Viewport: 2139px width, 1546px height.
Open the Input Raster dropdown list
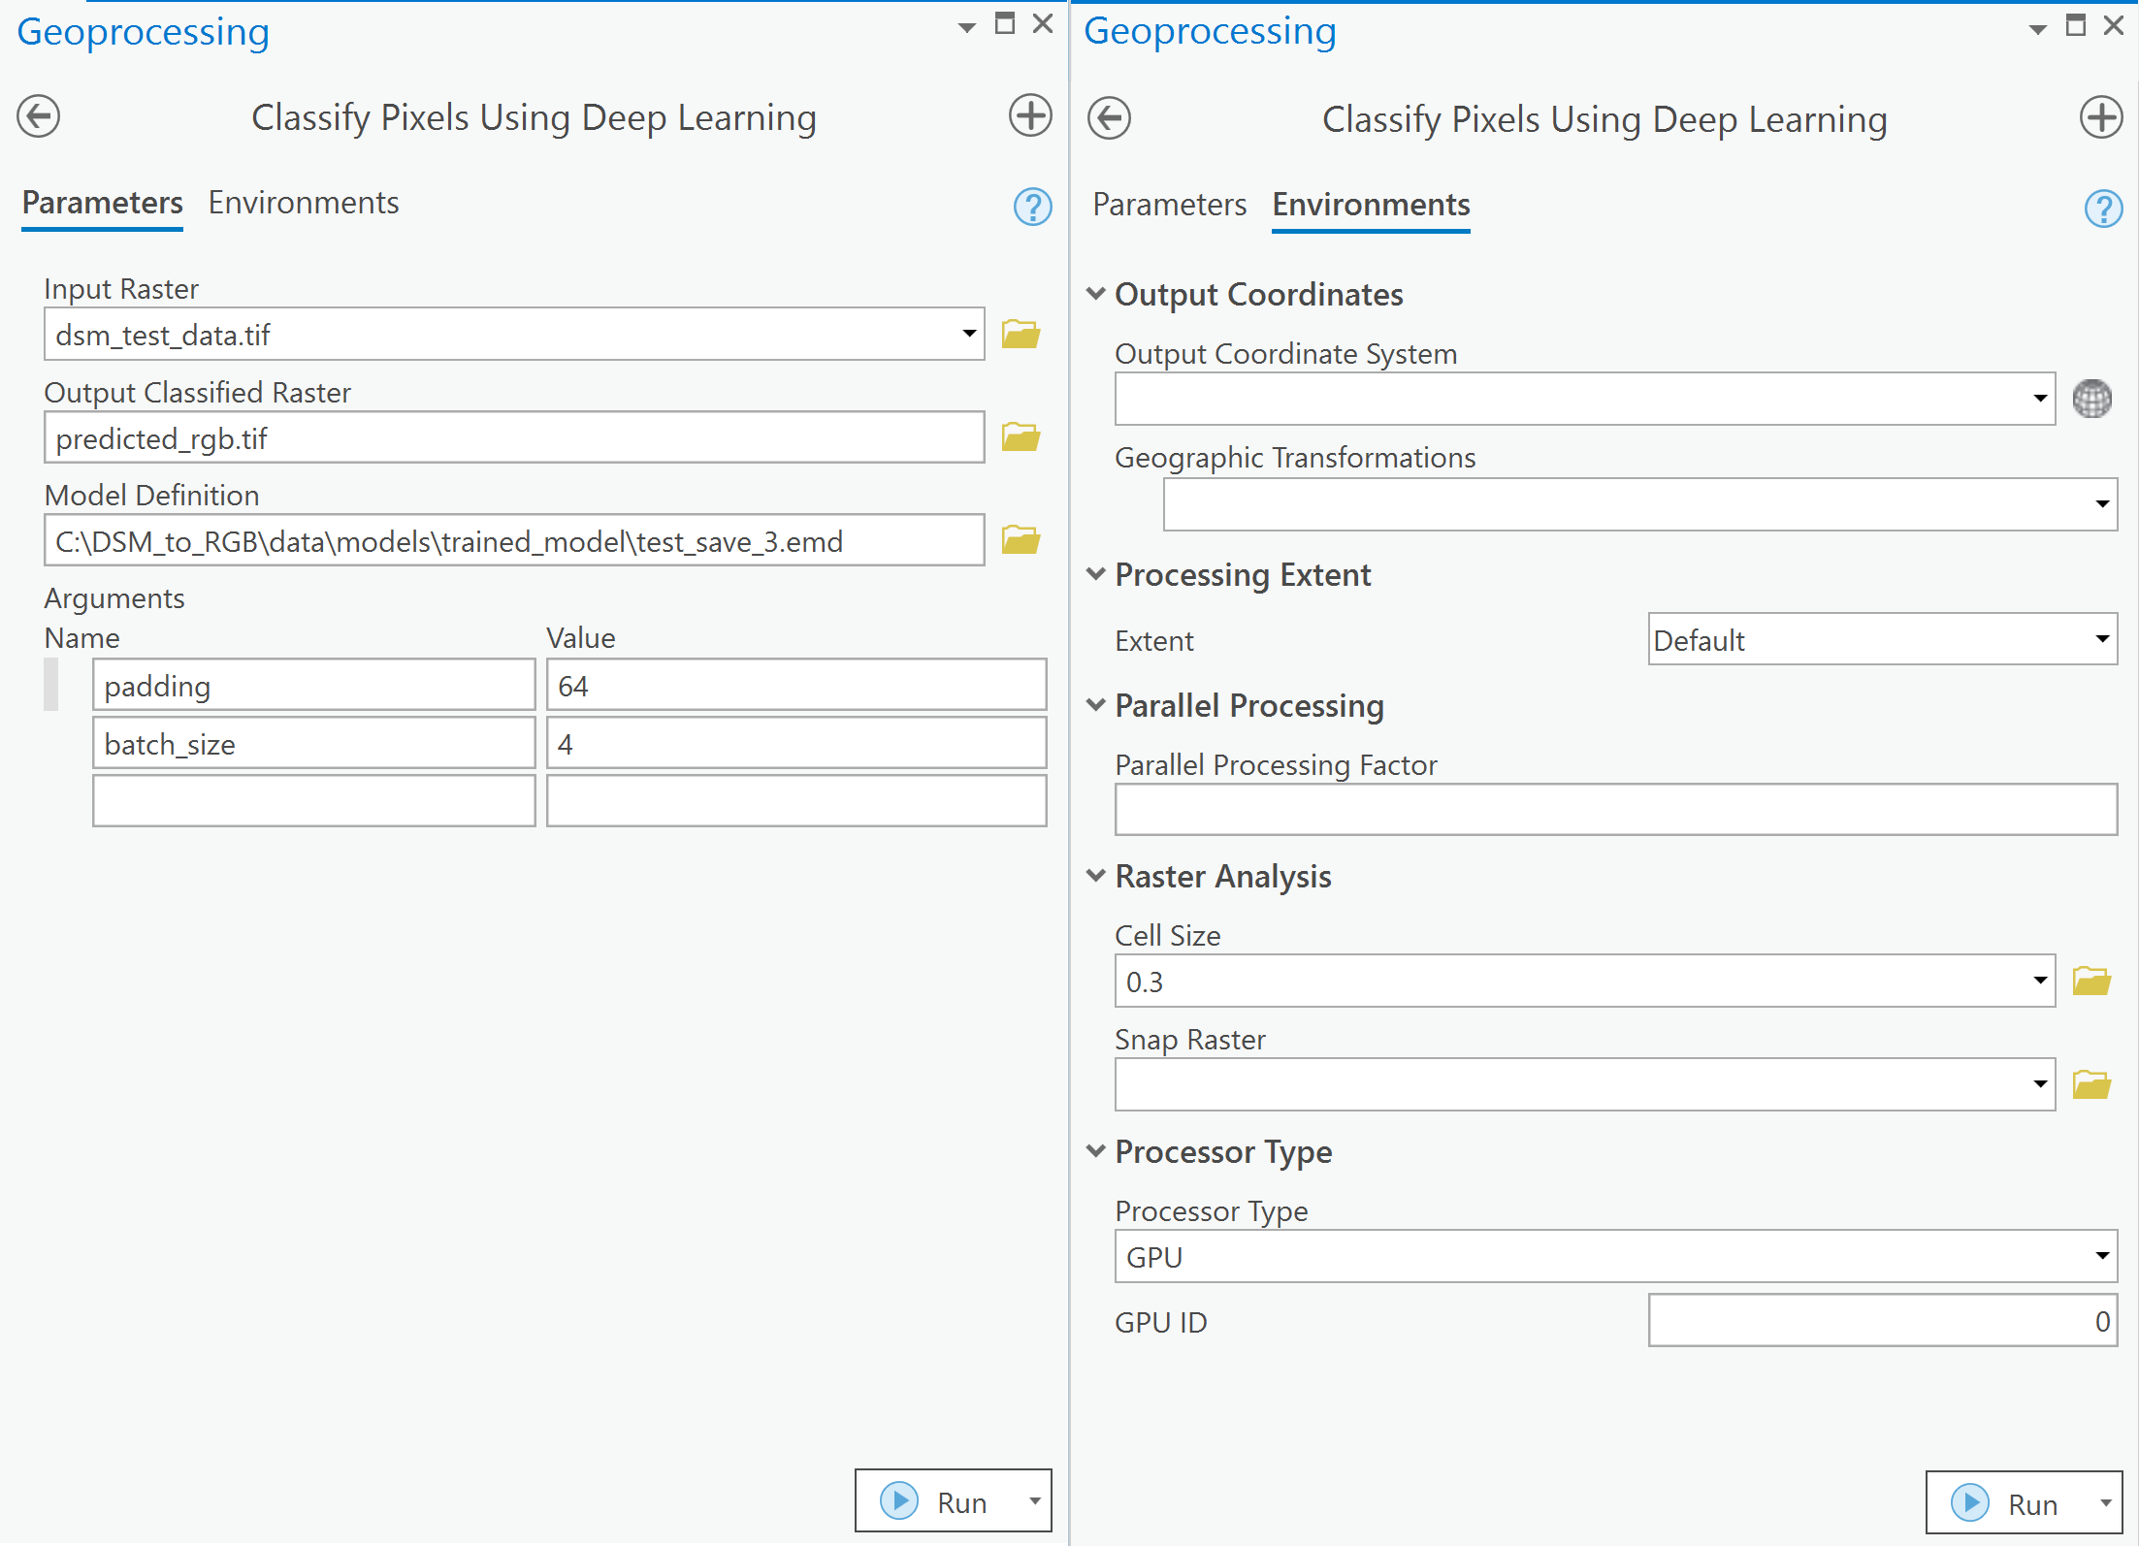[968, 335]
